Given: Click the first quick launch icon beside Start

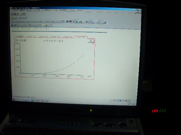Looking at the screenshot, I should [x=23, y=100].
